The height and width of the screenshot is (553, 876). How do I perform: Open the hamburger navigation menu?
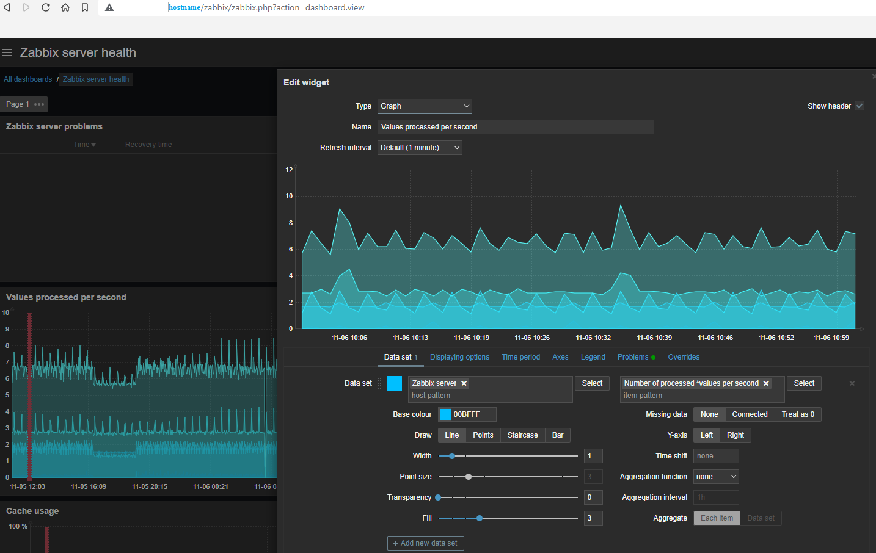pos(7,52)
